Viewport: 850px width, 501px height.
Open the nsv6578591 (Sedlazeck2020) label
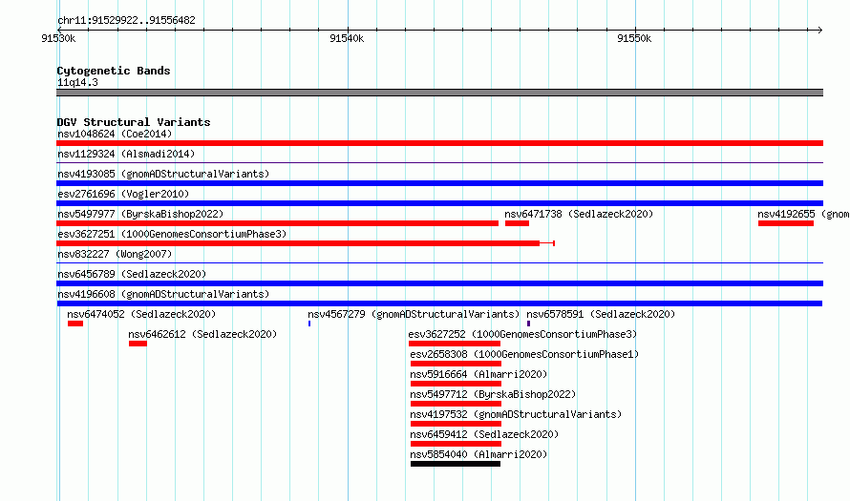[601, 314]
